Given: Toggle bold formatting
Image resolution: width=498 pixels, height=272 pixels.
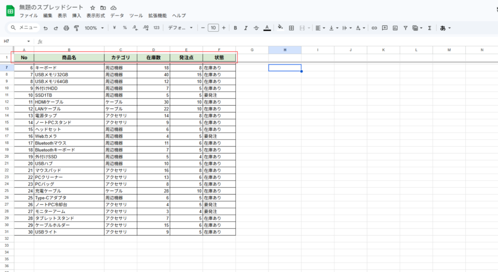Looking at the screenshot, I should tap(235, 28).
